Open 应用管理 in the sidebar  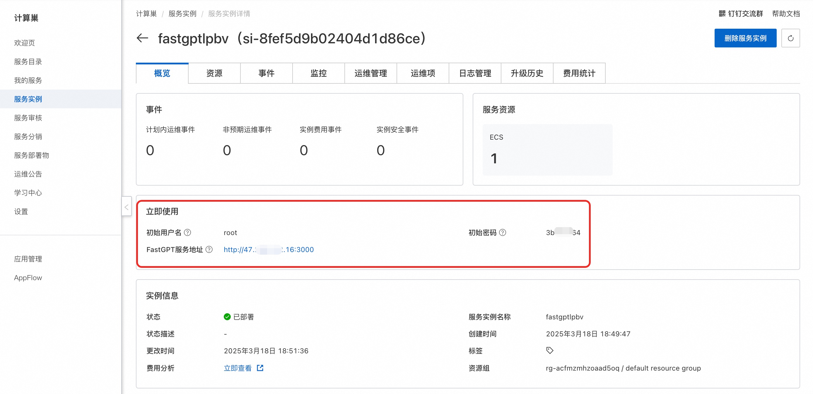[28, 259]
